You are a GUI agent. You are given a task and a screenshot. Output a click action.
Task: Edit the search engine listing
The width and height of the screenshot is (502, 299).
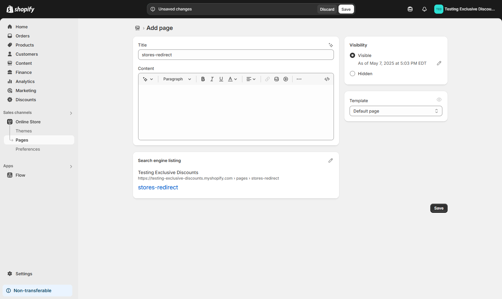tap(331, 160)
